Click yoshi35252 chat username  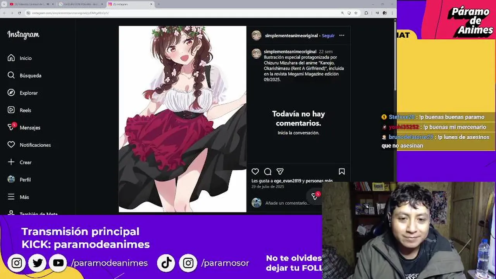tap(404, 127)
